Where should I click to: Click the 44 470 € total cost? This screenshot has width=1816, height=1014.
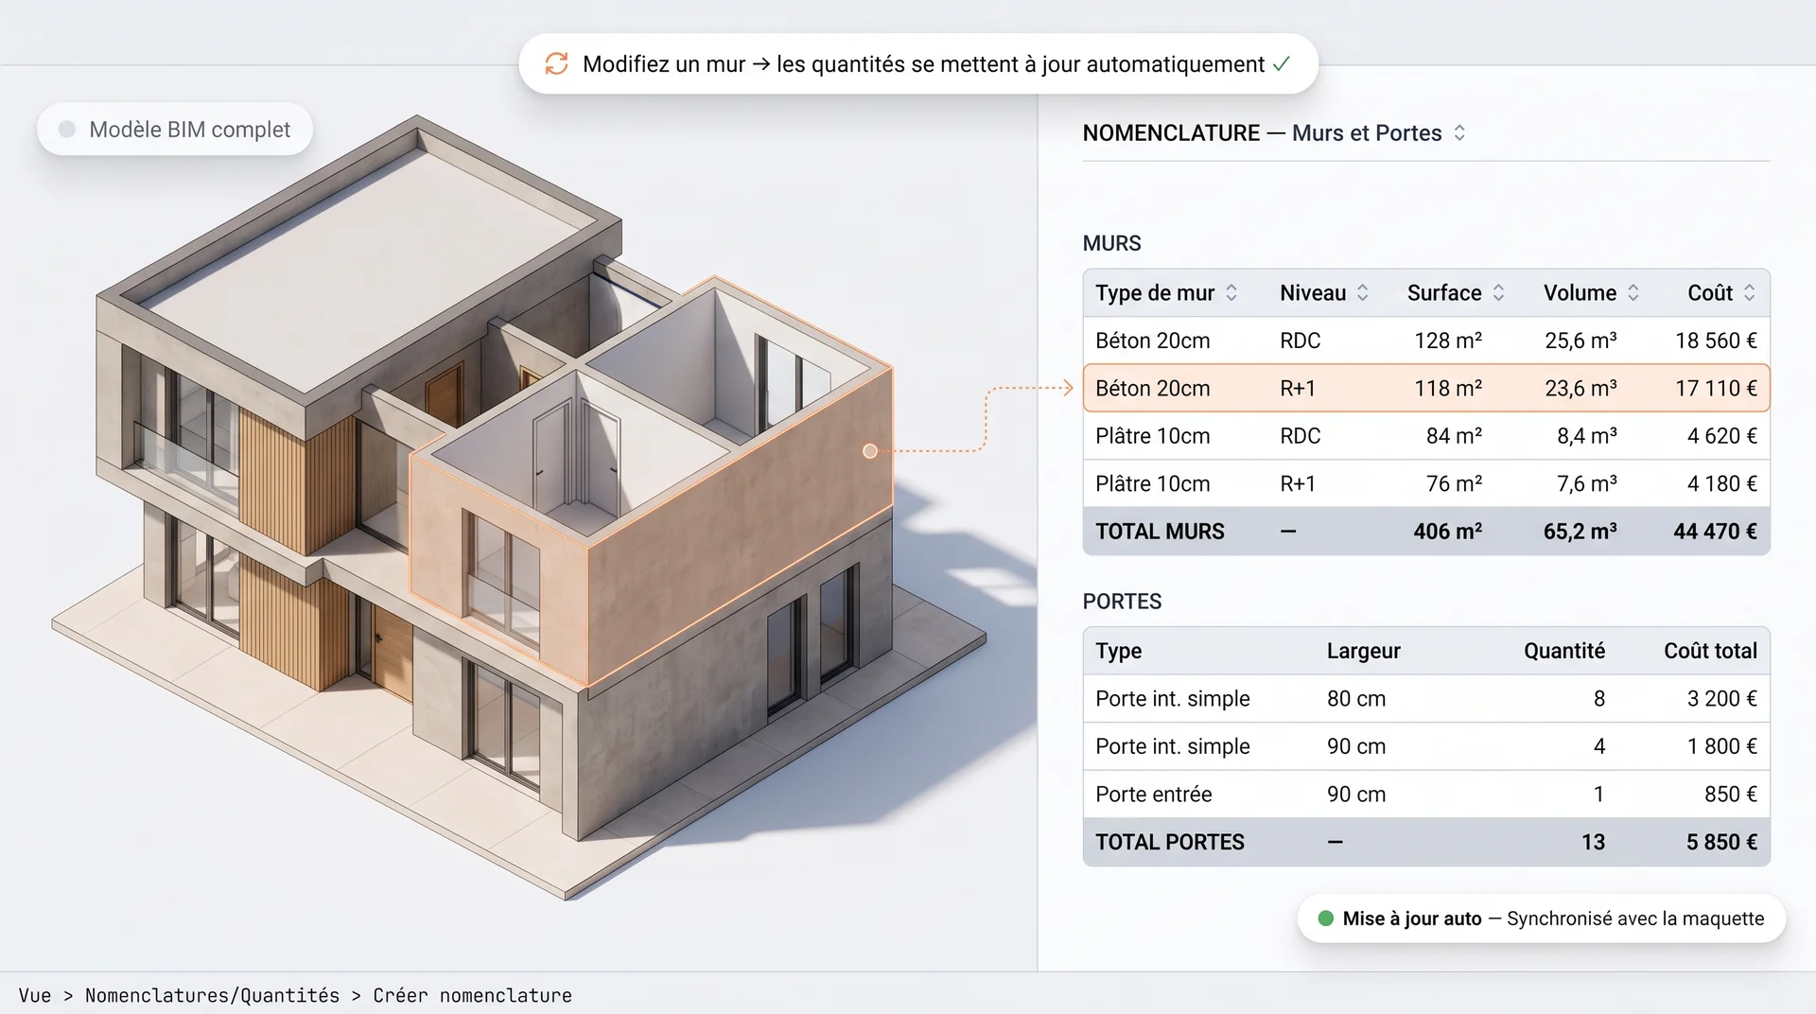(x=1715, y=532)
